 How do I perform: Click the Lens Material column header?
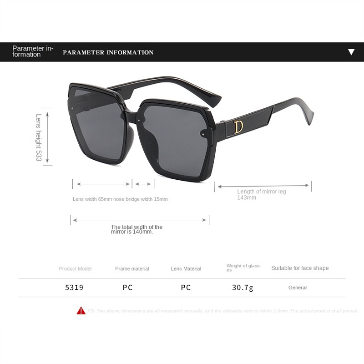coord(186,268)
